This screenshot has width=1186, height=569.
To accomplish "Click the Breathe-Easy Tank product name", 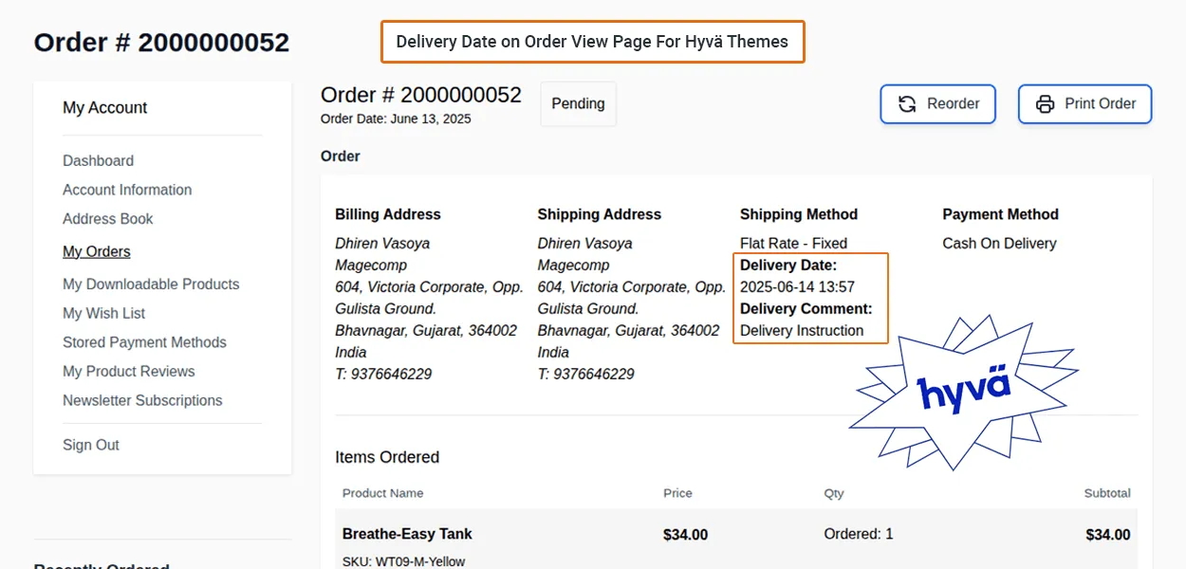I will (407, 534).
